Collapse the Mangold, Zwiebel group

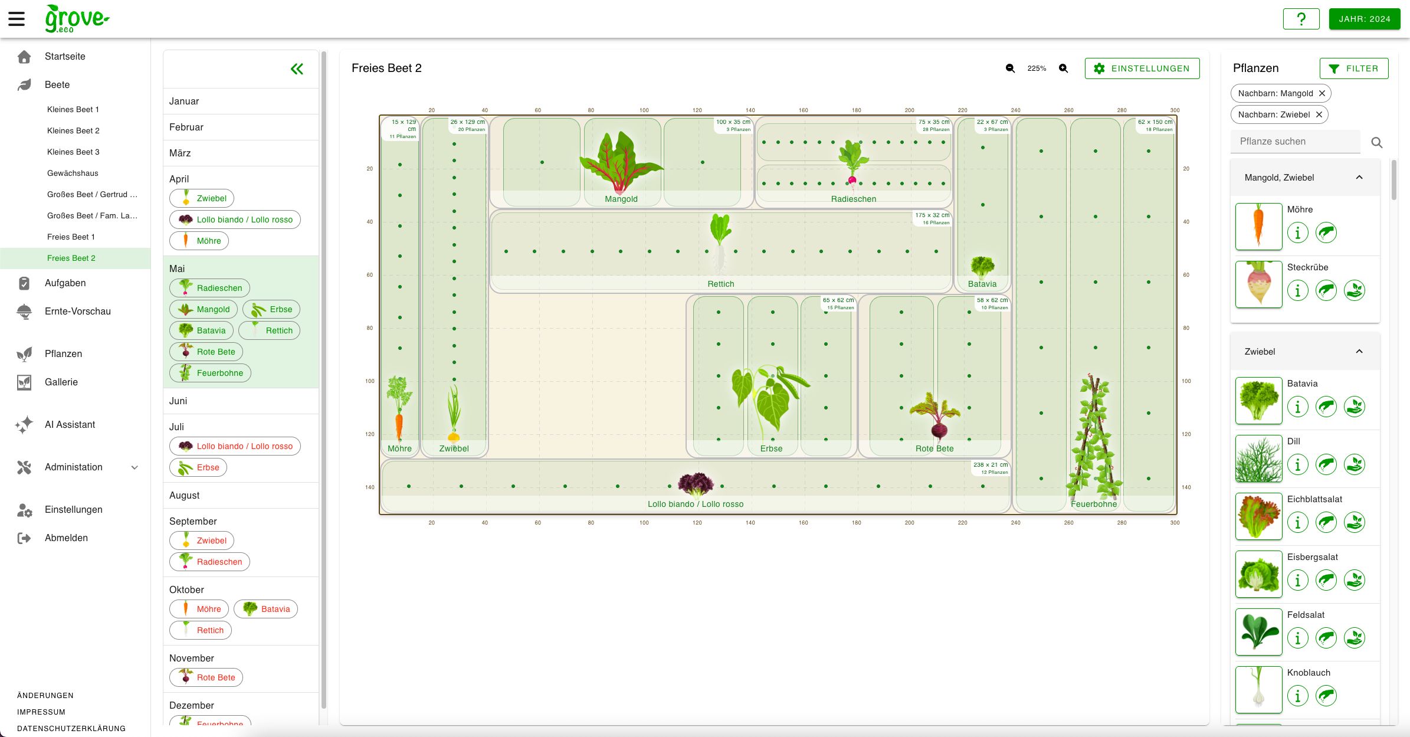[1360, 177]
